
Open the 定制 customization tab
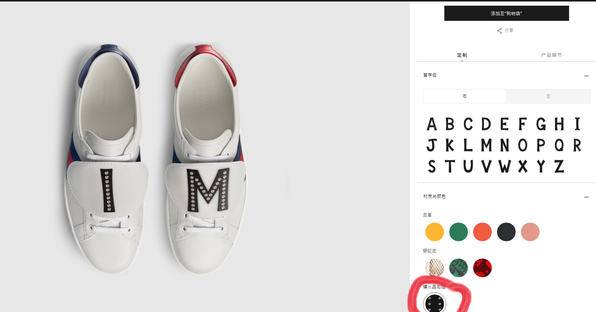[462, 55]
